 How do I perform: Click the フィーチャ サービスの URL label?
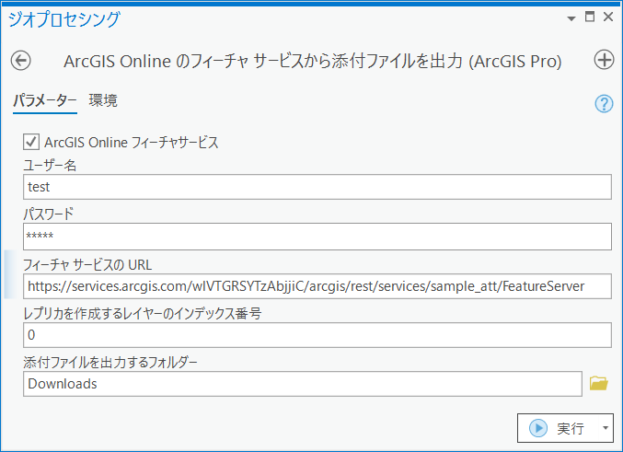(x=87, y=265)
